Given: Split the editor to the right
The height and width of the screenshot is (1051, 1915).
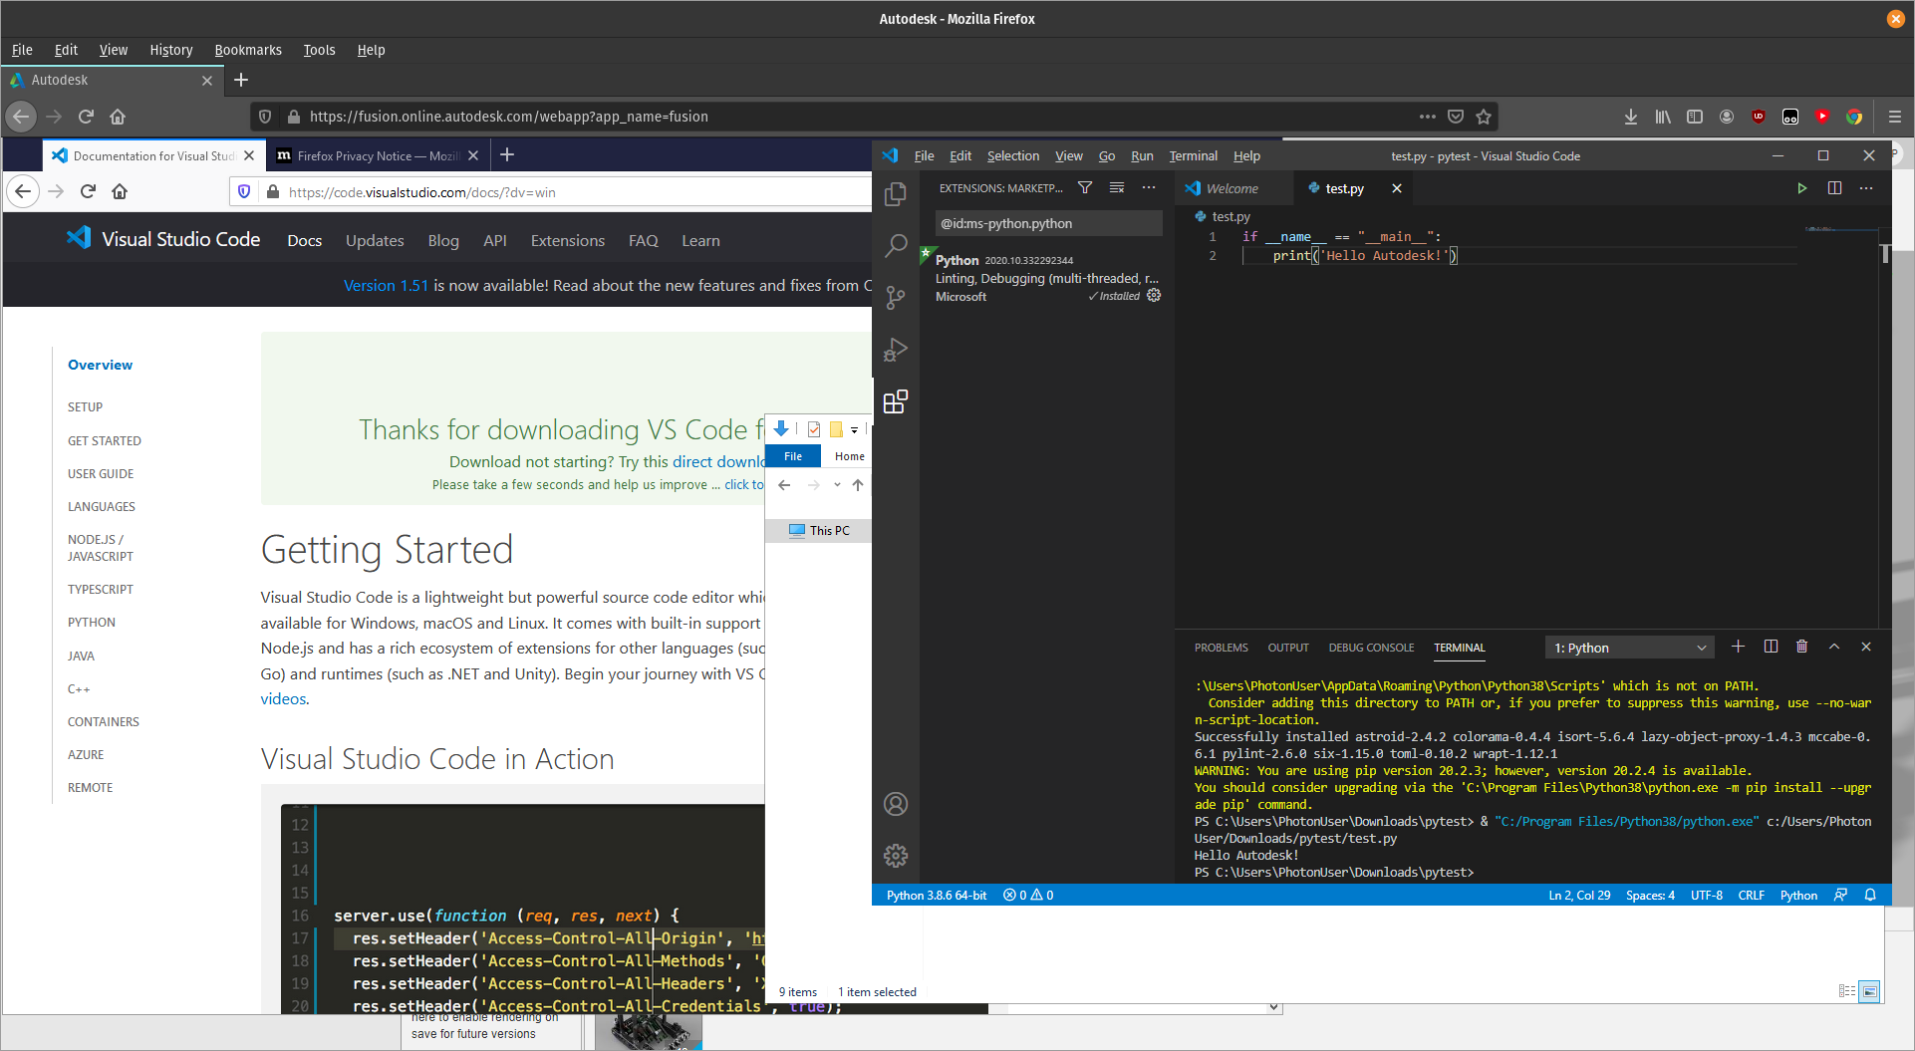Looking at the screenshot, I should click(1834, 187).
